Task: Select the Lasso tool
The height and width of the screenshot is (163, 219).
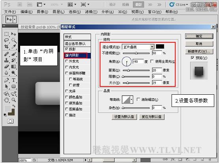Action: pos(6,40)
